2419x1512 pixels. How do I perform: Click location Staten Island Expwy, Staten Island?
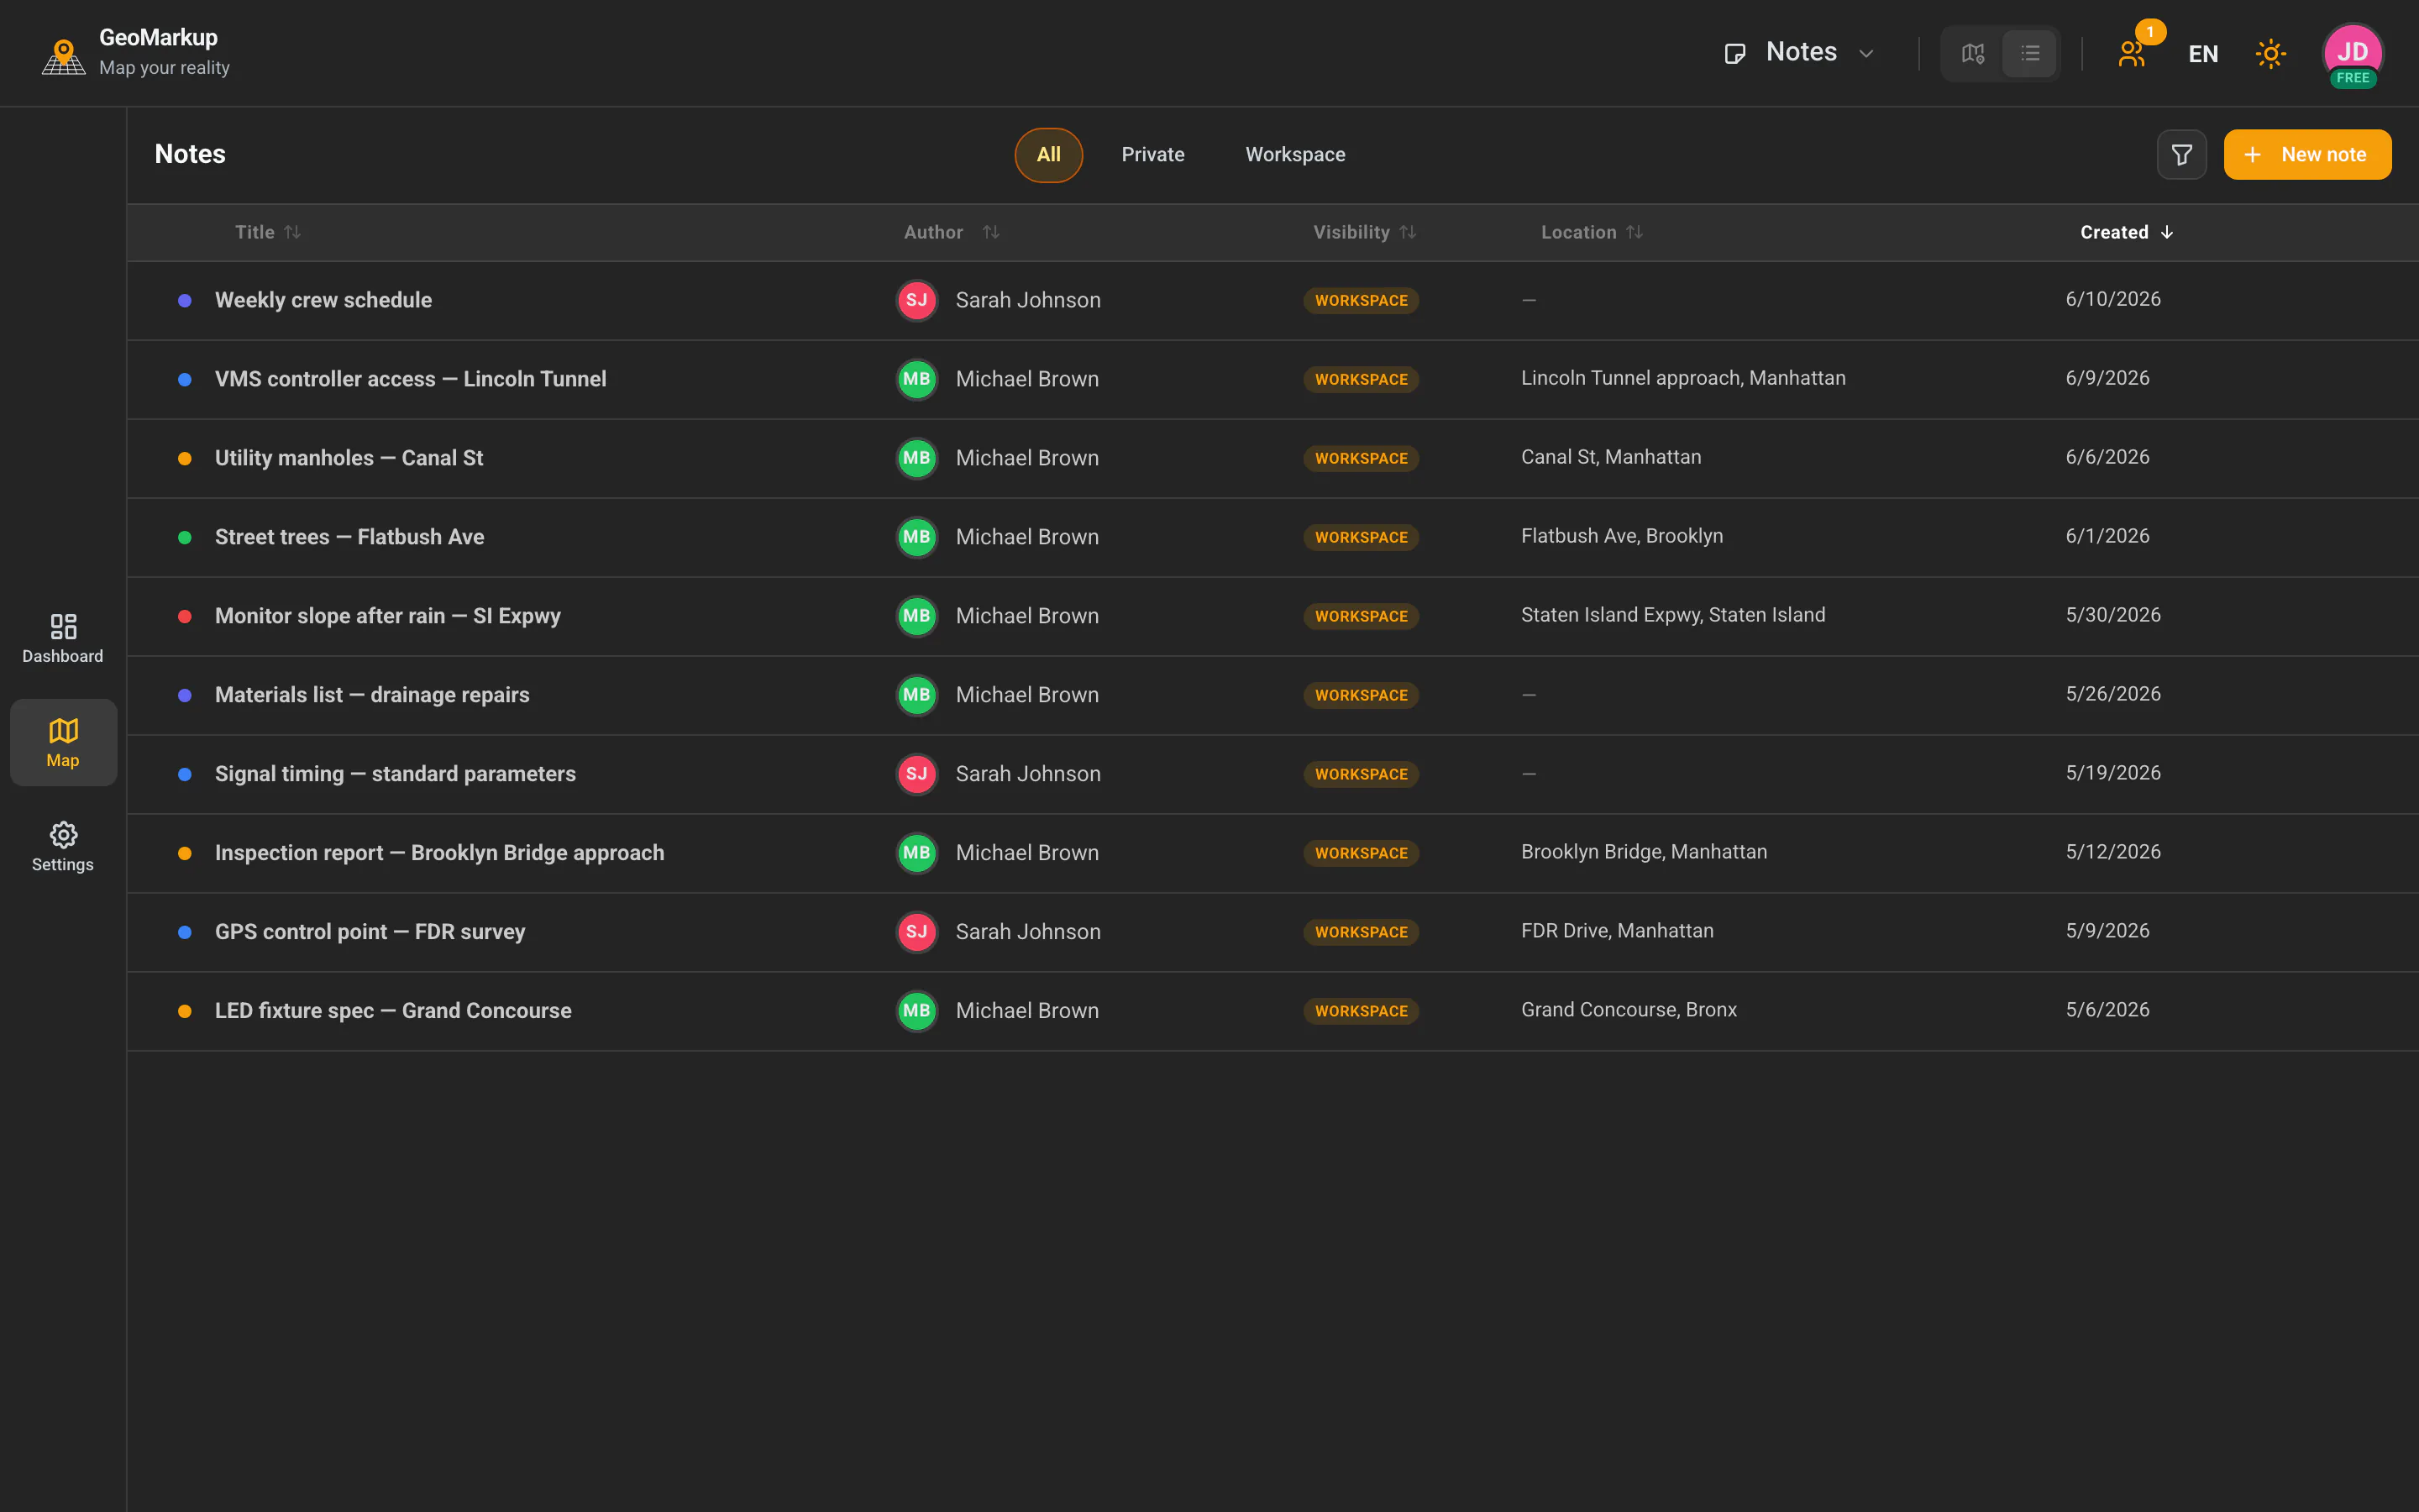coord(1672,615)
